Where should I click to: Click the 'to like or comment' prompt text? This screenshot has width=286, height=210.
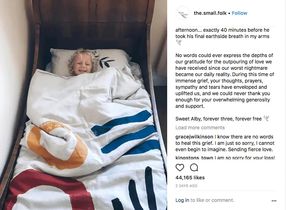click(212, 200)
